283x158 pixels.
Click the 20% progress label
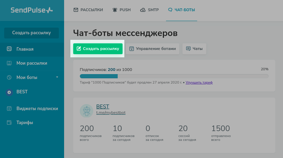click(x=264, y=69)
